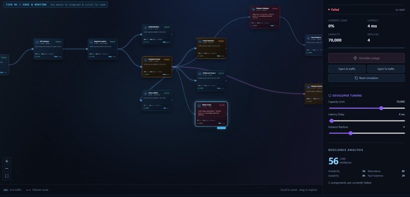The height and width of the screenshot is (197, 410).
Task: Click the Settlement Queue node icon
Action: point(200,74)
